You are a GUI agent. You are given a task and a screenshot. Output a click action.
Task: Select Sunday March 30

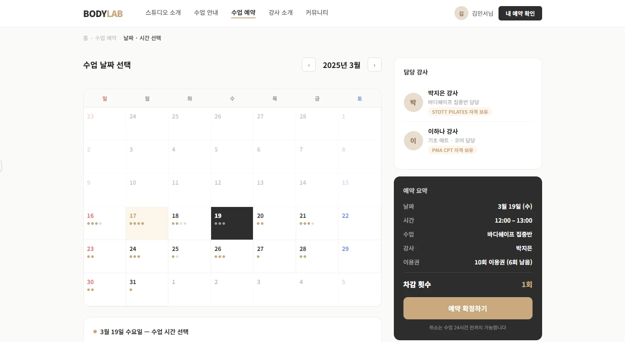(105, 289)
